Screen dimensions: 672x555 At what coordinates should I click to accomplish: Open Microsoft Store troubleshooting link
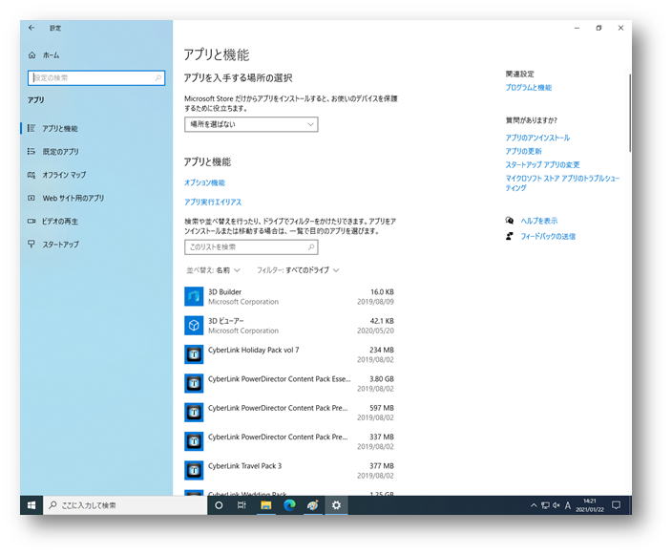[562, 183]
